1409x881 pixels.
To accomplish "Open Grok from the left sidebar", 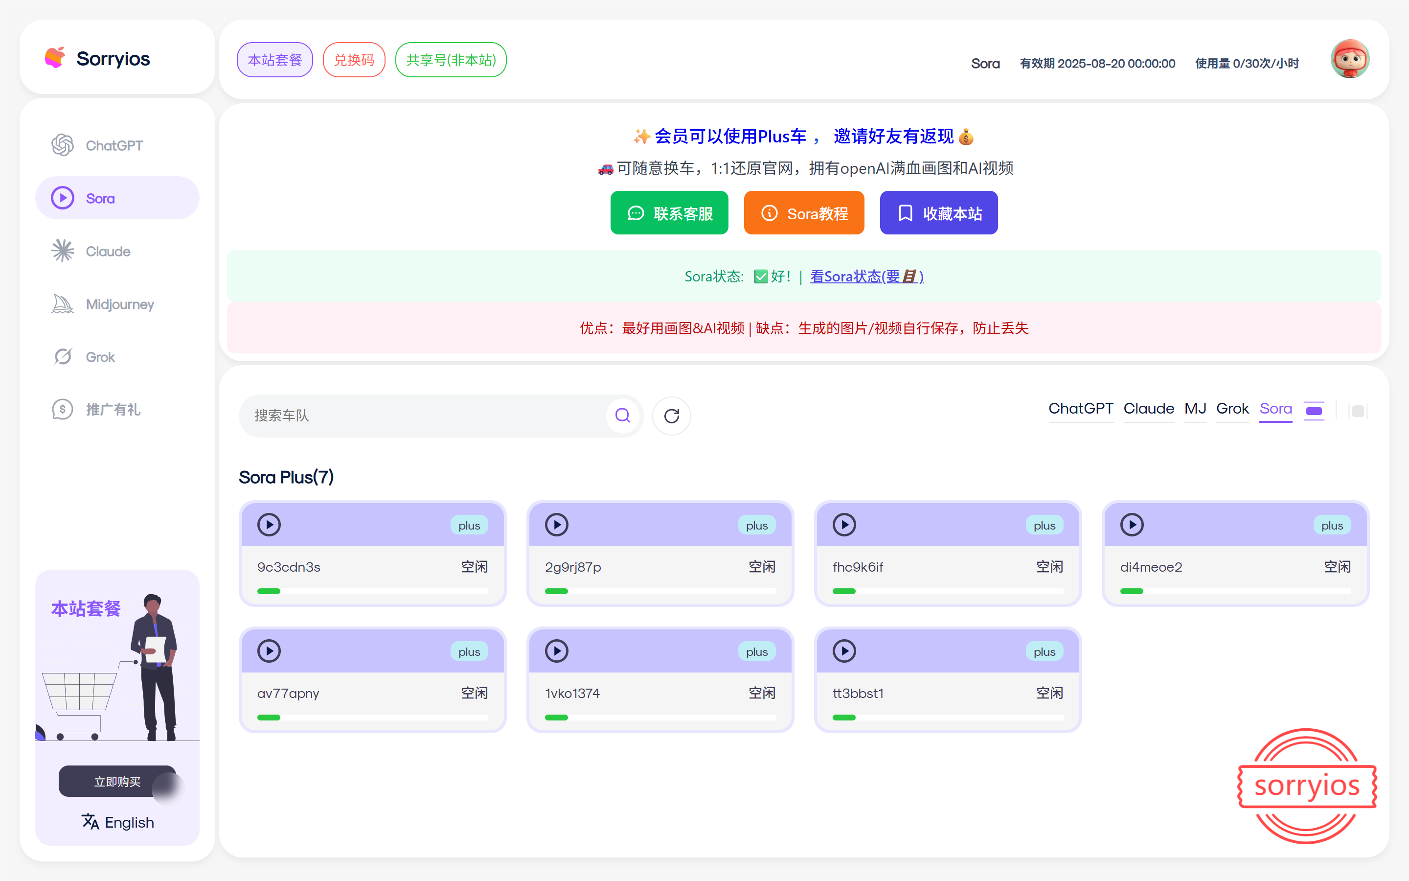I will 117,357.
